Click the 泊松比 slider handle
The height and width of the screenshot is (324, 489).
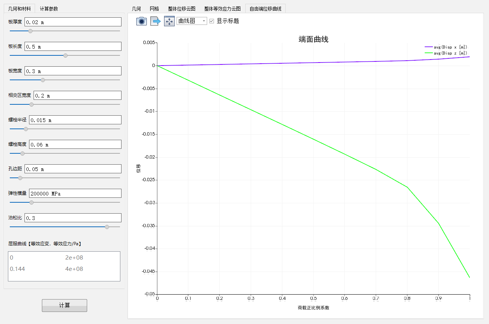tap(107, 227)
